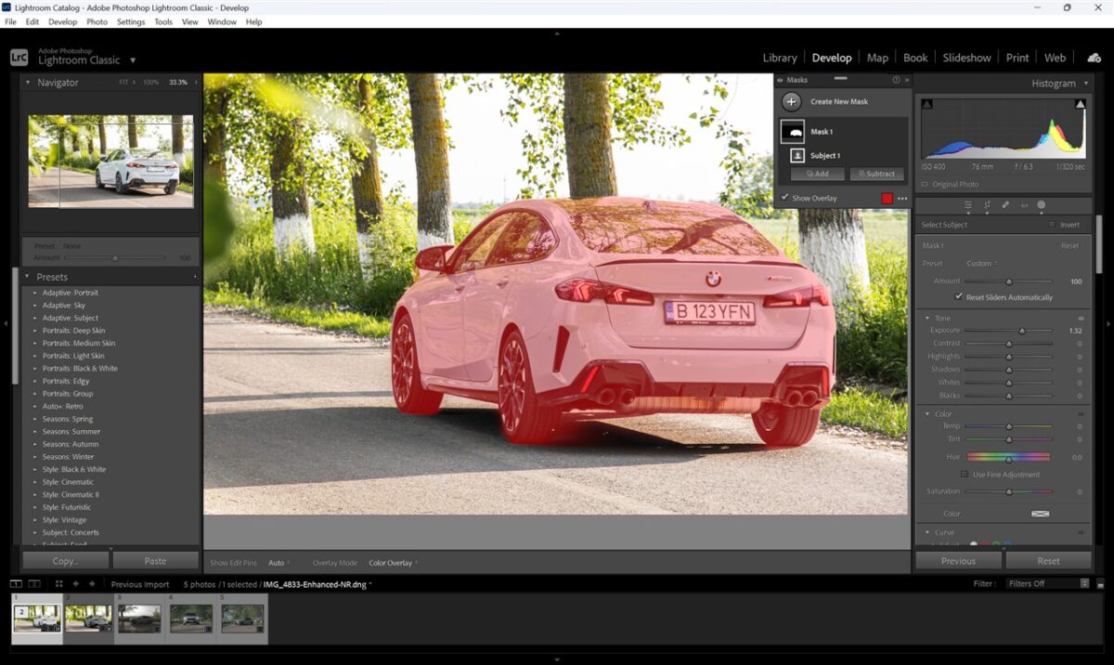Select the Healing tool icon
Screen dimensions: 1114x665
[1005, 204]
